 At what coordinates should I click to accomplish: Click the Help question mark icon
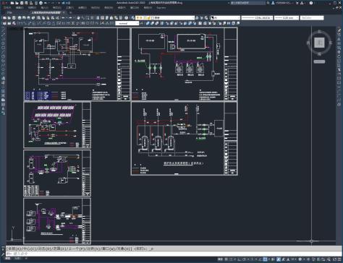pyautogui.click(x=311, y=3)
